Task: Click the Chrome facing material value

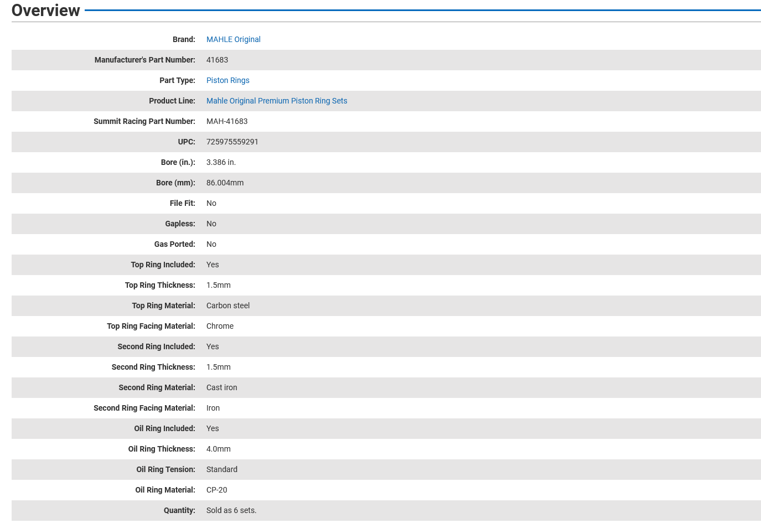Action: tap(220, 326)
